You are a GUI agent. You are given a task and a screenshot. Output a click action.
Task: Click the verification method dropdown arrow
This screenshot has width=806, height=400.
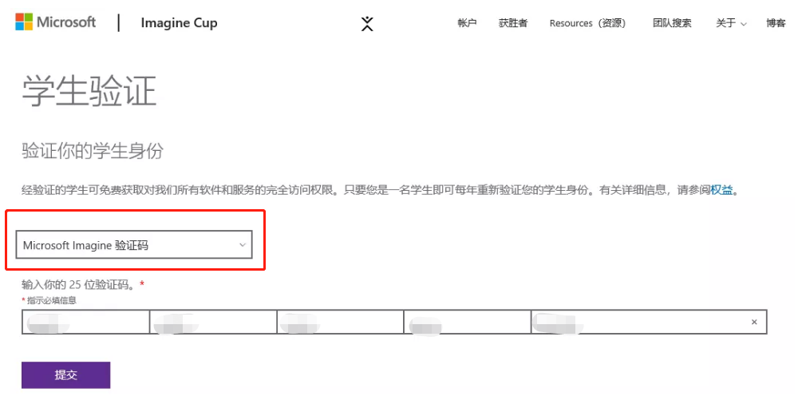pyautogui.click(x=243, y=245)
